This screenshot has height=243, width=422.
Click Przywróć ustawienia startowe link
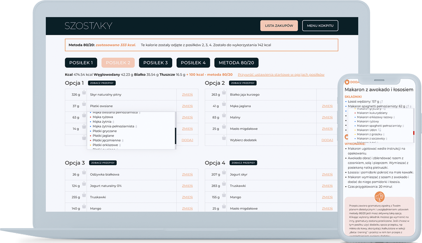(281, 75)
